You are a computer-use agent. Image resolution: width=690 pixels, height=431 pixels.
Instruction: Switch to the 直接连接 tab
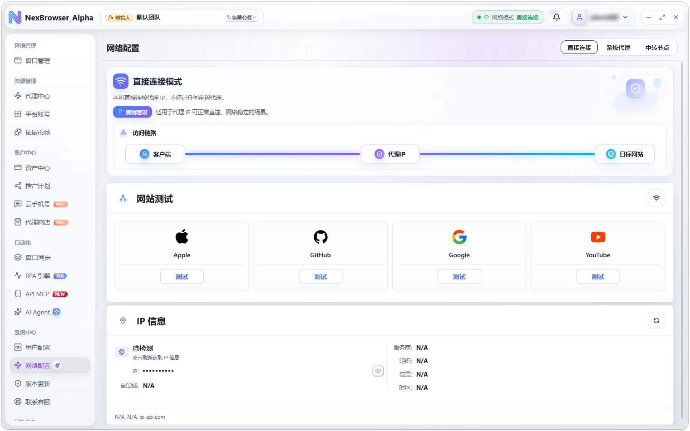click(579, 47)
